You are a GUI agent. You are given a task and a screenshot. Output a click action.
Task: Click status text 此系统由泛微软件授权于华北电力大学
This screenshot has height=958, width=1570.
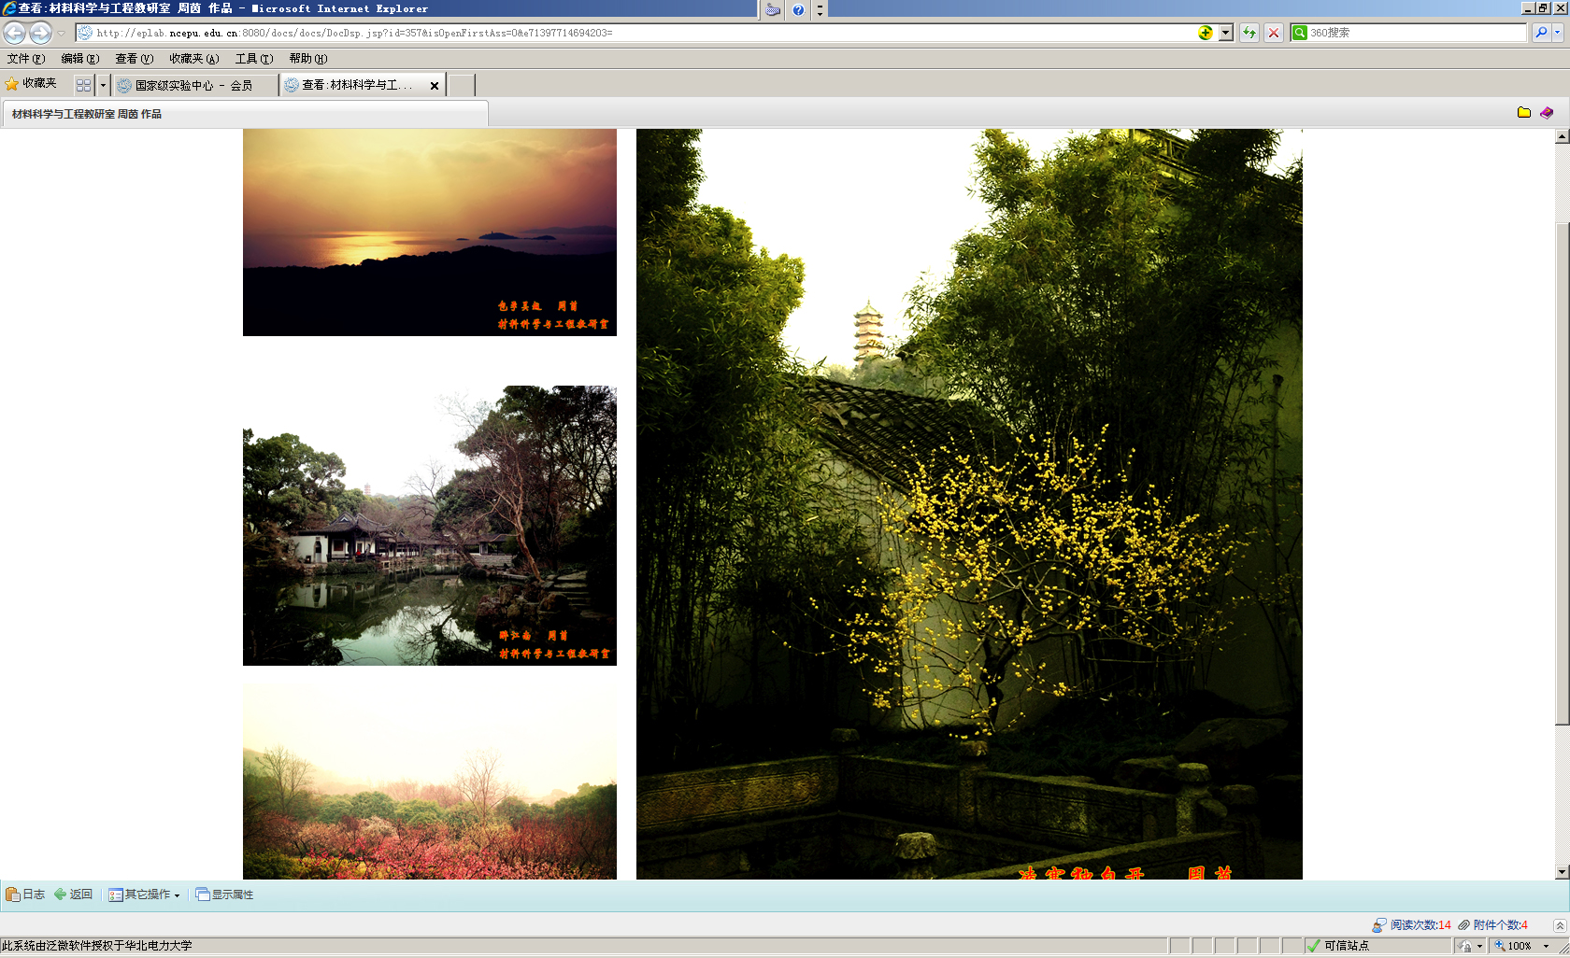coord(97,946)
